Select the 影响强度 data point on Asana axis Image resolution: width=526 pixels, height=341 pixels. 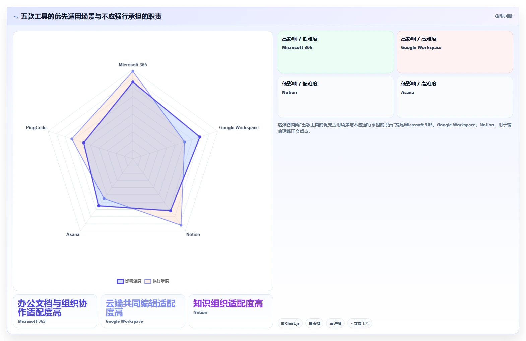[x=98, y=206]
